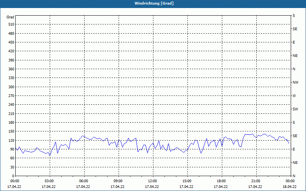Click the NW compass label
Image resolution: width=306 pixels, height=191 pixels.
[295, 83]
